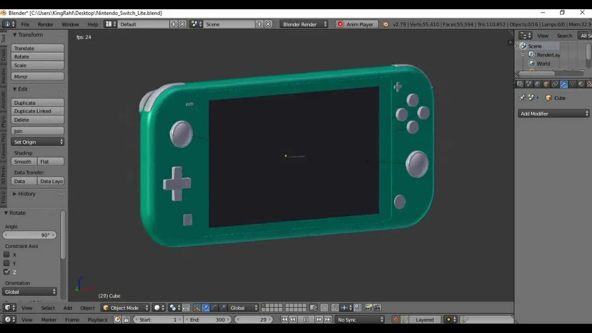
Task: Toggle the auto keyframe record button
Action: (395, 320)
